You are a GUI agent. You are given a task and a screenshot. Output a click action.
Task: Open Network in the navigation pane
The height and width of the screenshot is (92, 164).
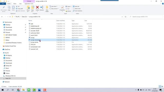click(x=7, y=82)
